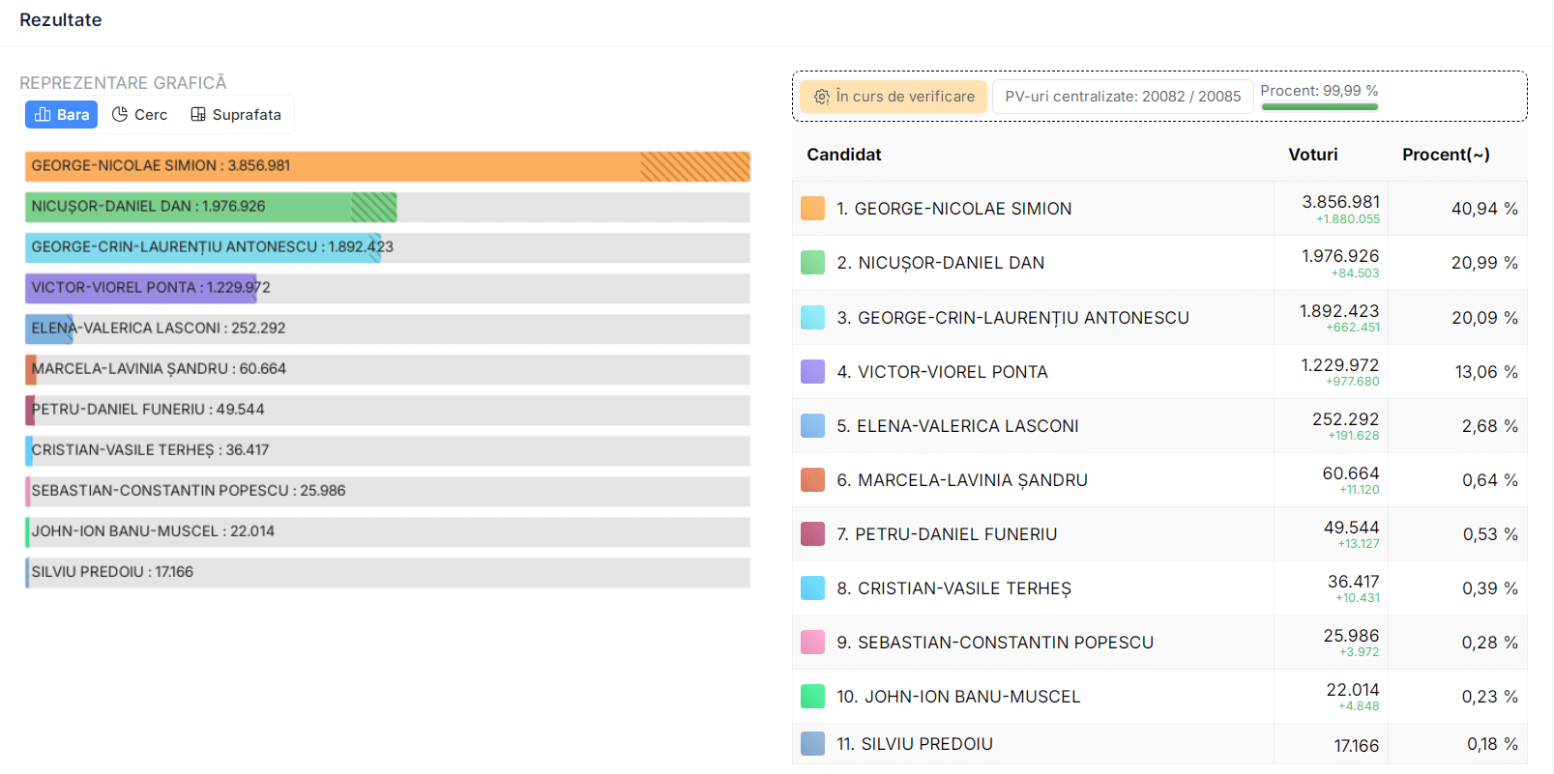Click the Elena-Valerica Lasconi chart bar

pos(48,329)
